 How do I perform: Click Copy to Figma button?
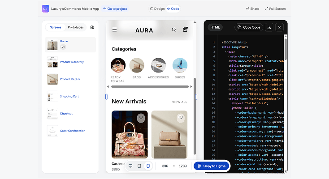tap(212, 166)
